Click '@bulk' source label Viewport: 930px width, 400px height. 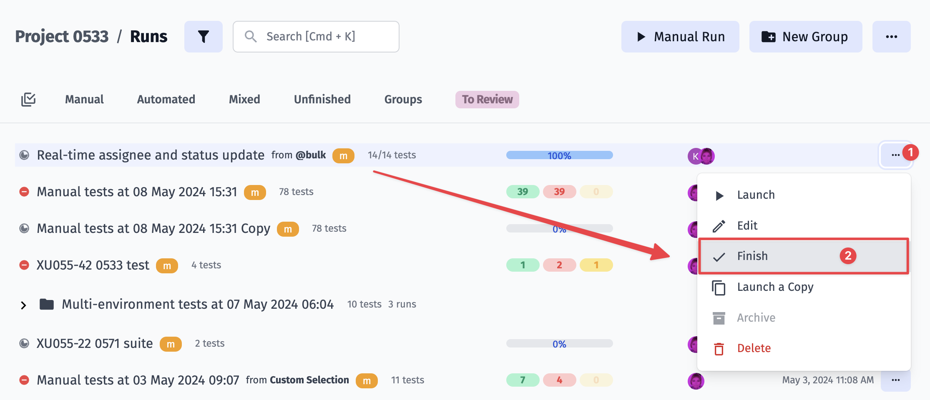[x=311, y=155]
